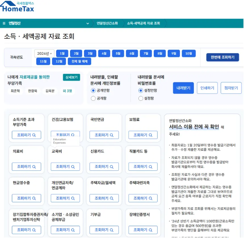The width and height of the screenshot is (244, 238).
Task: Select the 1월 month button
Action: point(62,54)
